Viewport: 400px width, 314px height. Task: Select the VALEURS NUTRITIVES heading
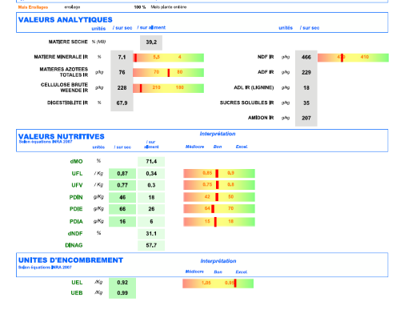[x=62, y=136]
